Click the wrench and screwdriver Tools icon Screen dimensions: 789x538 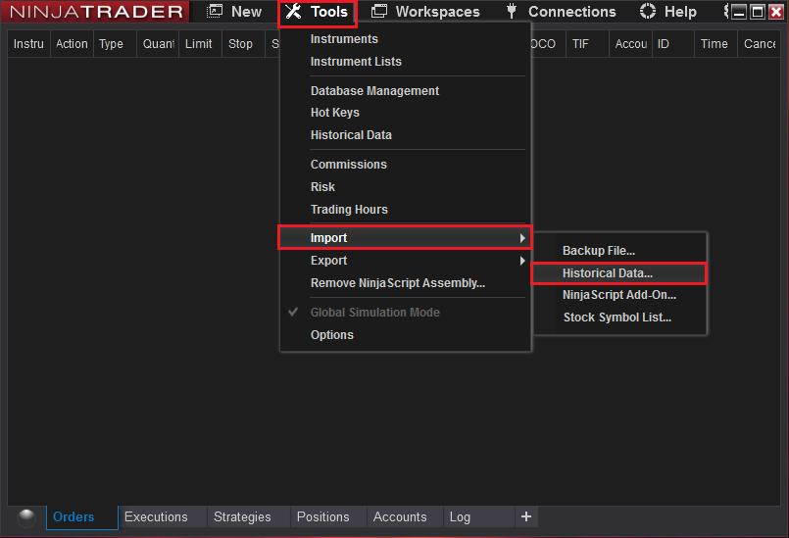(293, 11)
